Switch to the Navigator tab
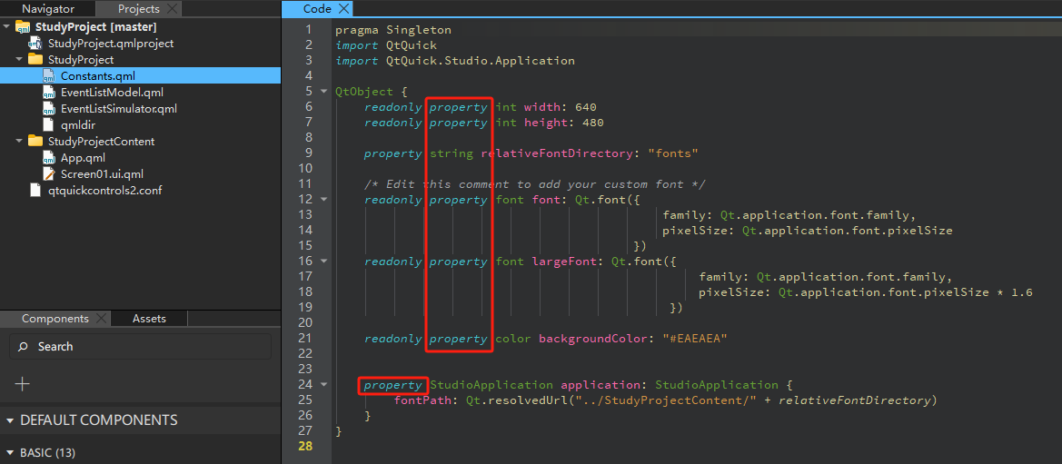1062x464 pixels. (48, 9)
